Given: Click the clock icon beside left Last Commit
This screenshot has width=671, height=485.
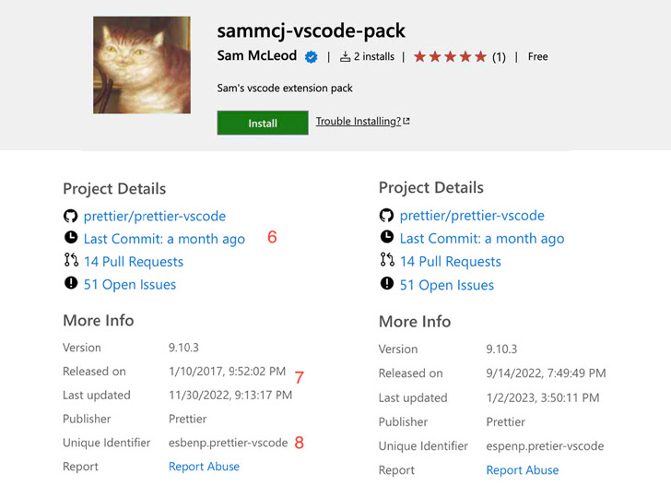Looking at the screenshot, I should pos(70,239).
